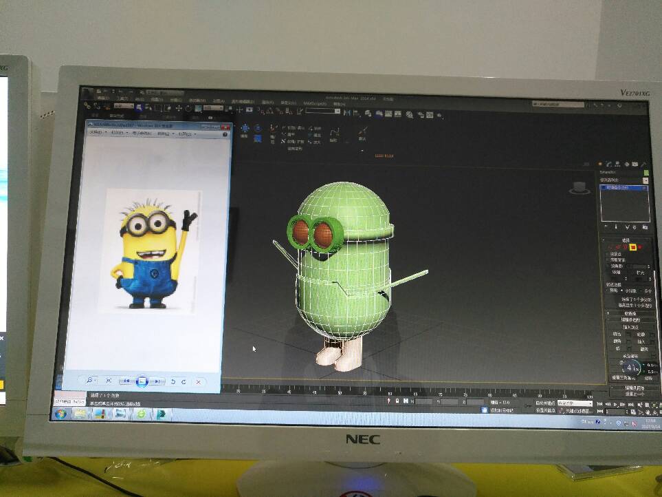Screen dimensions: 662x497
Task: Open the Modify command panel tab
Action: pyautogui.click(x=608, y=164)
